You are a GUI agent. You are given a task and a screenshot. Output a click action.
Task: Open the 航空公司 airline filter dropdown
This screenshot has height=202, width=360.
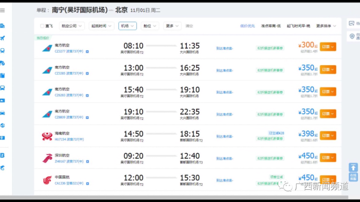71,26
